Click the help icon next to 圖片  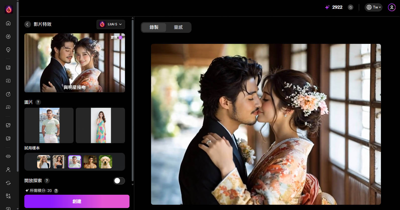[x=38, y=102]
